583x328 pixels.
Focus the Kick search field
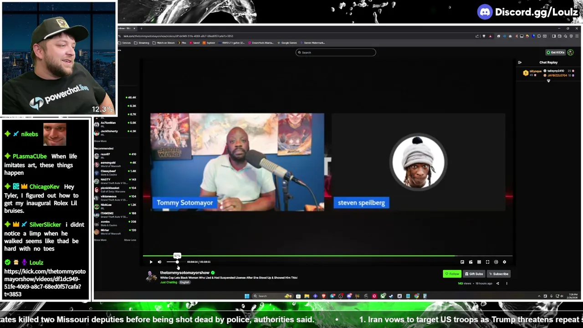(336, 52)
